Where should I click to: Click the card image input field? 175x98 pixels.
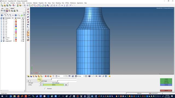pyautogui.click(x=67, y=81)
